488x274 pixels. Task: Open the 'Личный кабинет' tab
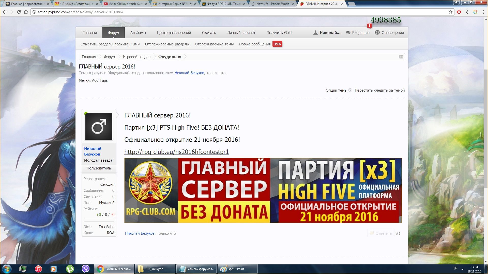(241, 33)
